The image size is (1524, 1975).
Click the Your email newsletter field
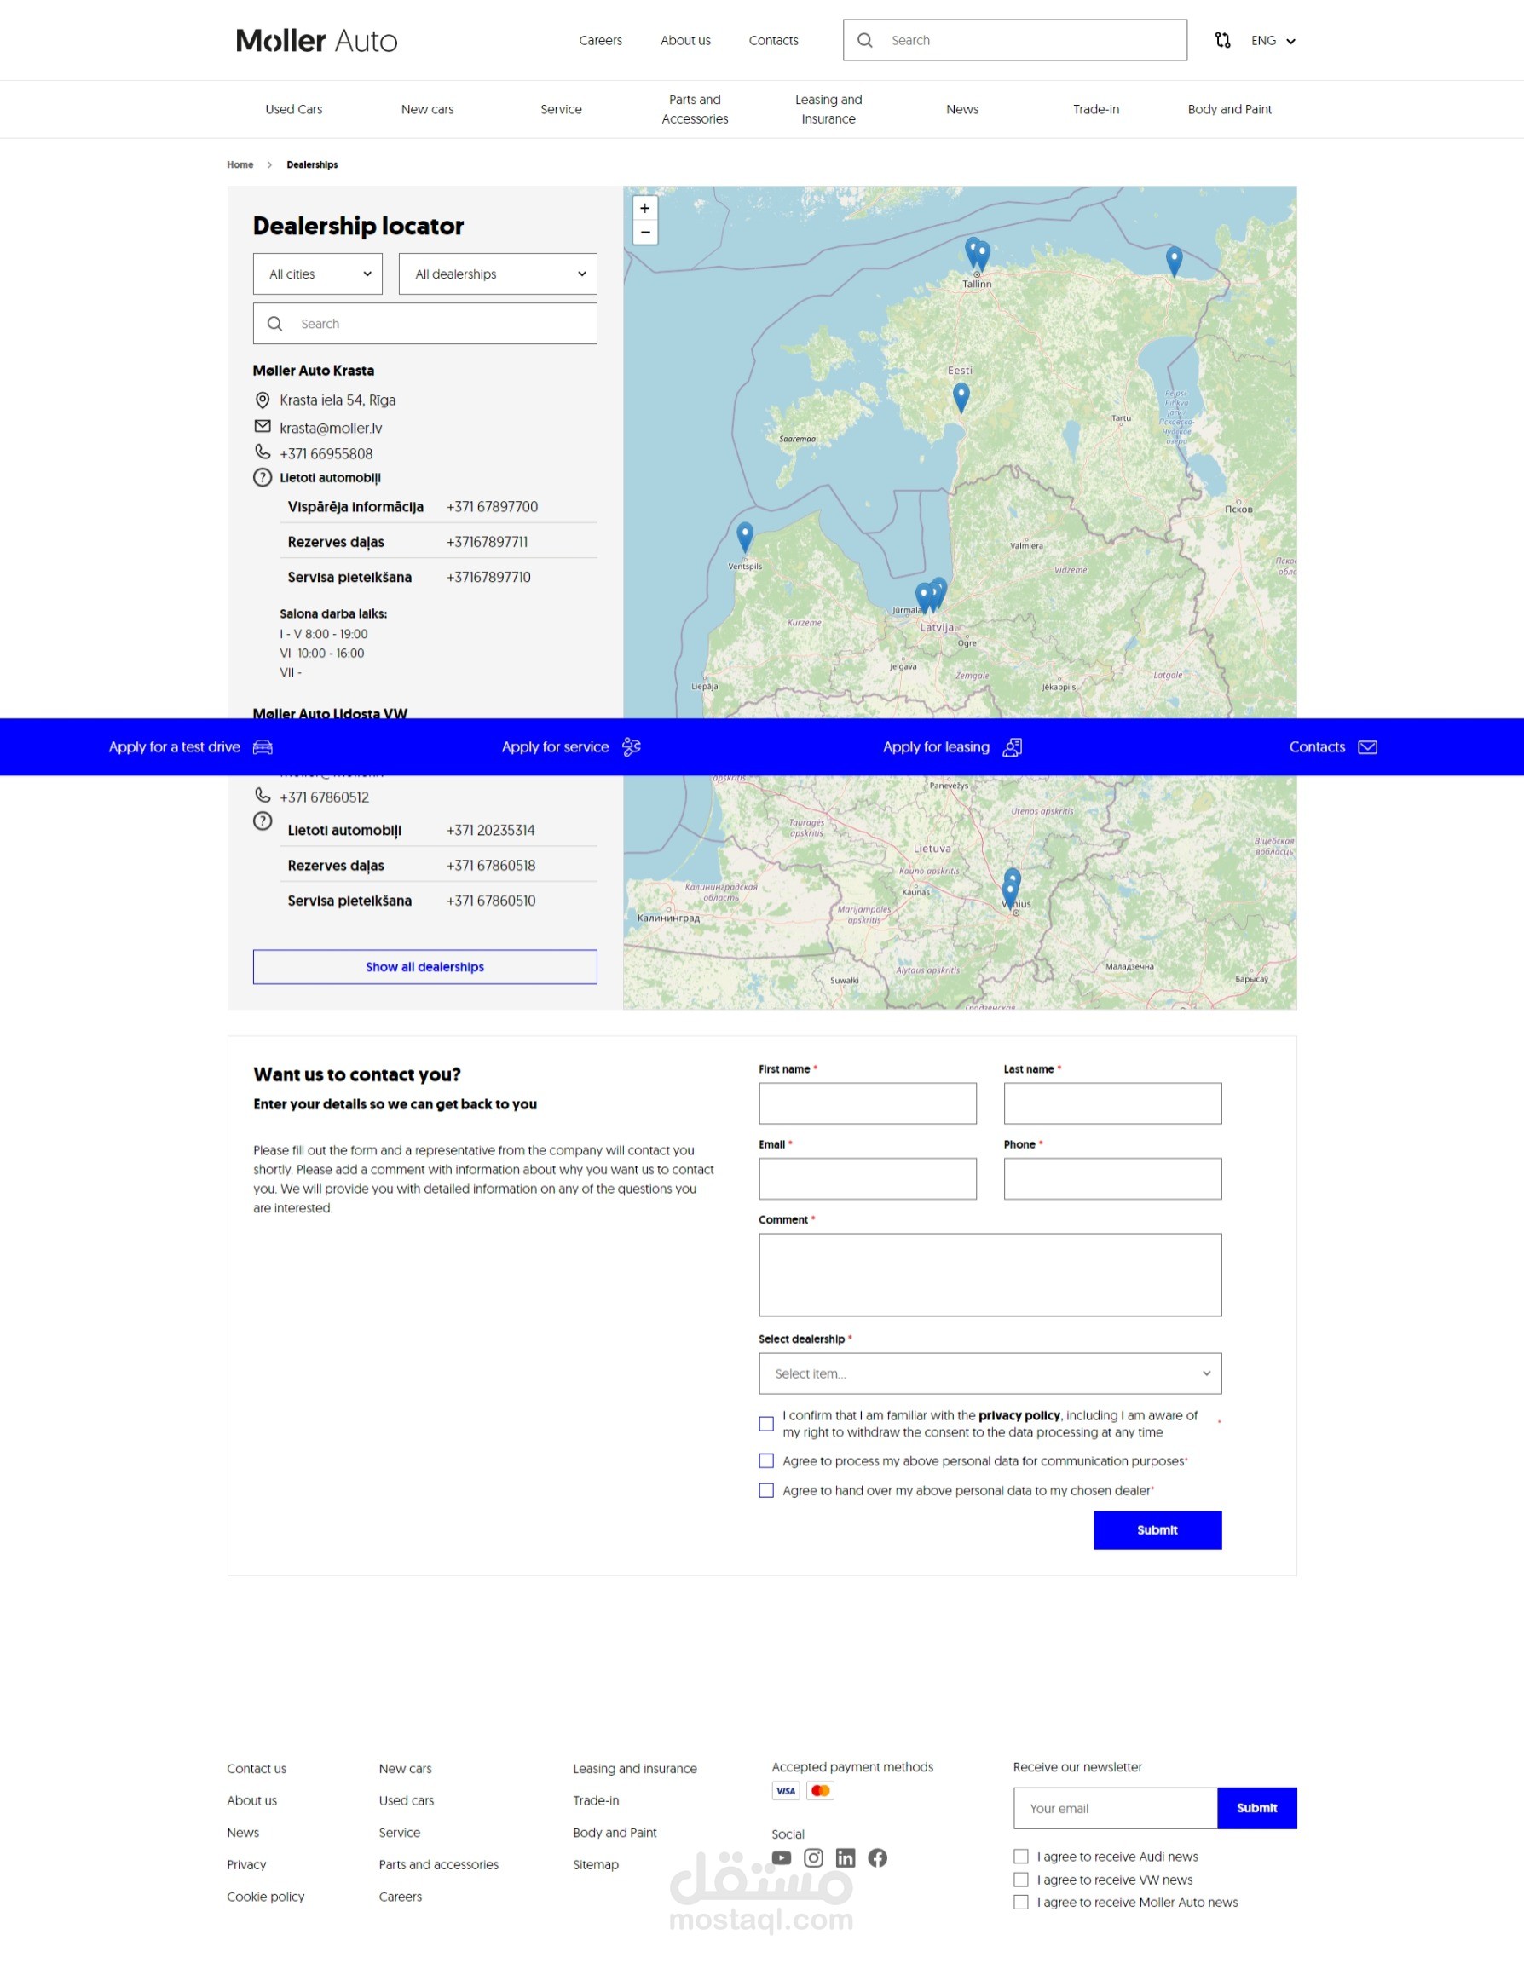[x=1116, y=1809]
